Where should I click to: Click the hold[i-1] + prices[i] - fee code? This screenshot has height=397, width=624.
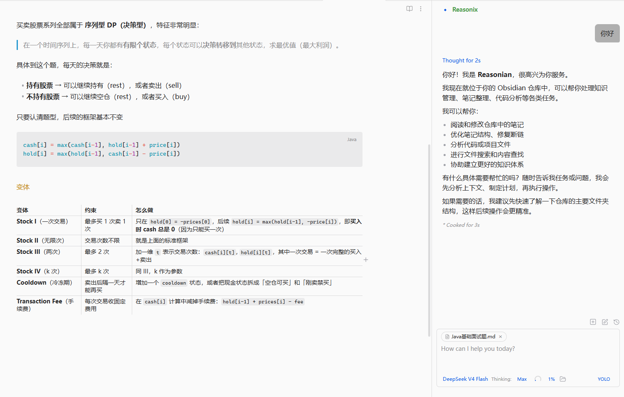(263, 302)
